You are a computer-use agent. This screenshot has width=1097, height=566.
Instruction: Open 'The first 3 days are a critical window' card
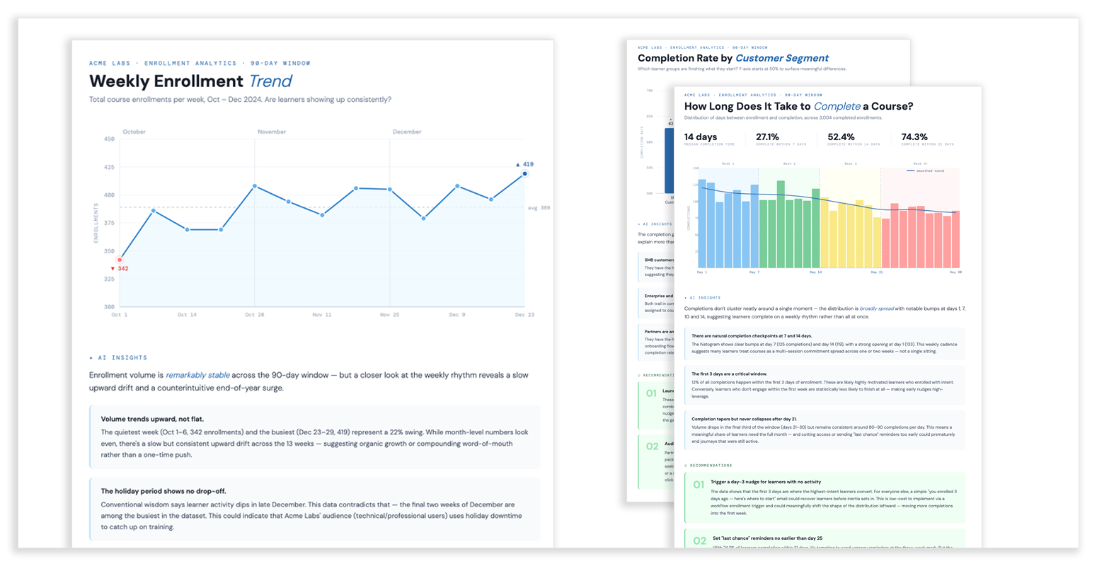[x=825, y=386]
